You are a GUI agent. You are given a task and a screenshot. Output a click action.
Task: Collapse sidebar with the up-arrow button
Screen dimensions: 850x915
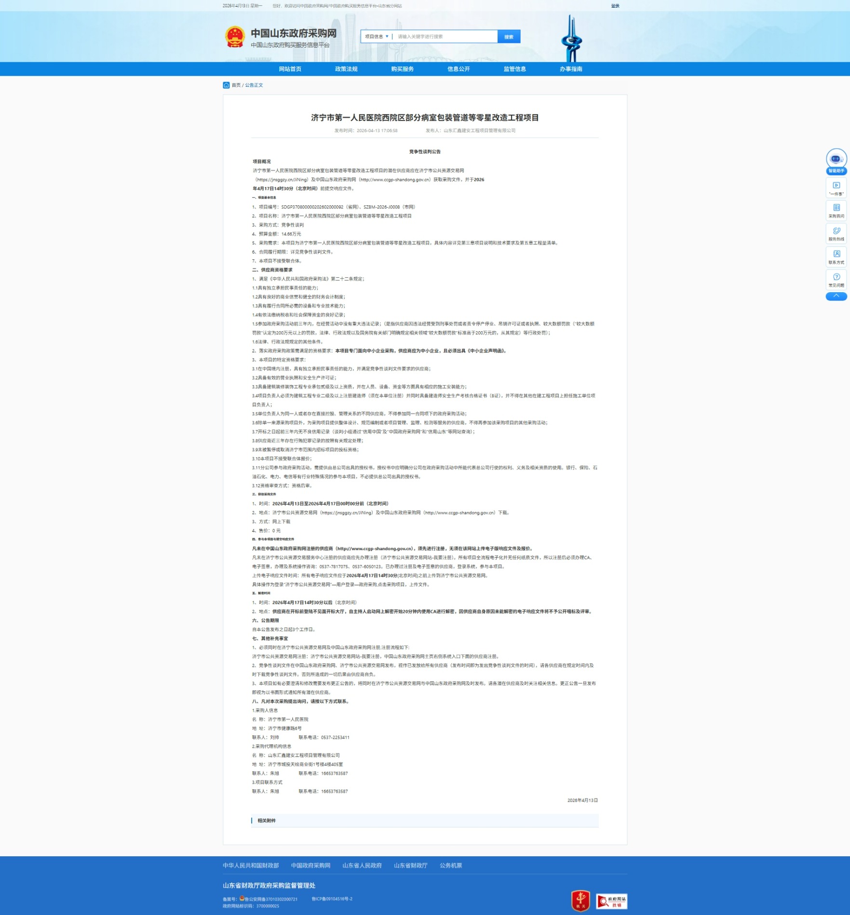click(836, 296)
